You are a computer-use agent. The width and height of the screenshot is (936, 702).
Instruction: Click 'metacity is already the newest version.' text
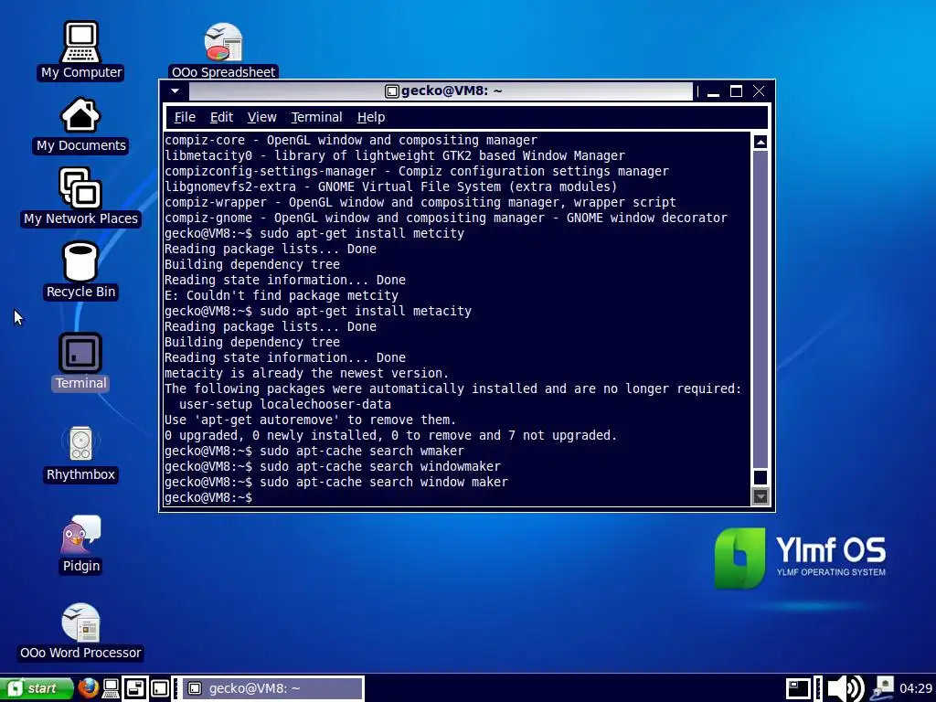tap(306, 373)
